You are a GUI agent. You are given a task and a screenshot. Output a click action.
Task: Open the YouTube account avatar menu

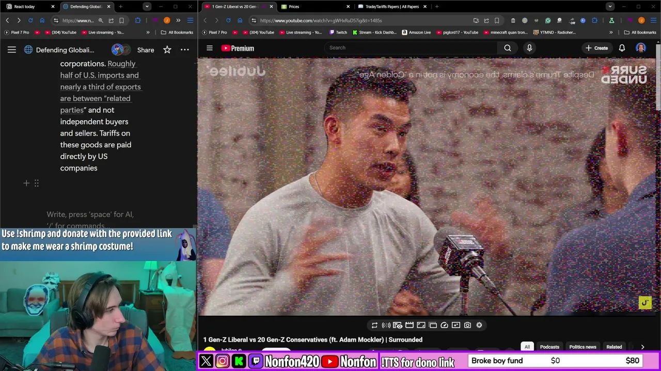point(641,48)
